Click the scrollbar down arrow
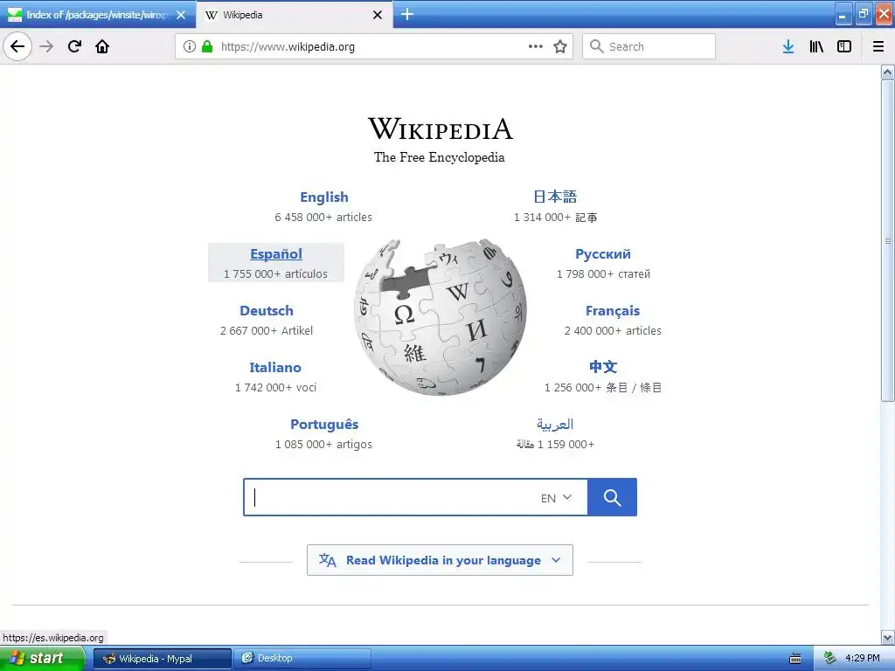 point(888,637)
